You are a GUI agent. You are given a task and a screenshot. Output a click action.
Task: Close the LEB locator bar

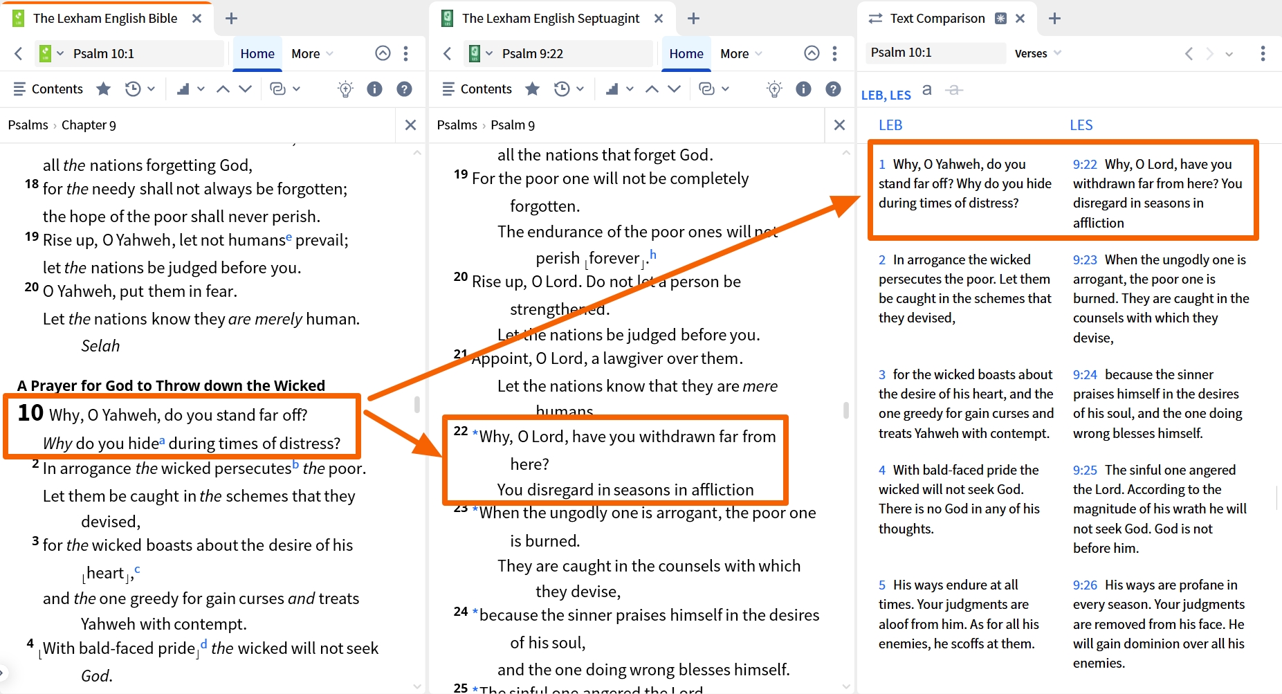pyautogui.click(x=410, y=125)
